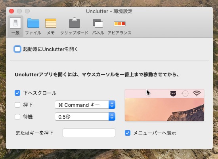Click the Unclutter menu bar icon in preview

point(173,94)
